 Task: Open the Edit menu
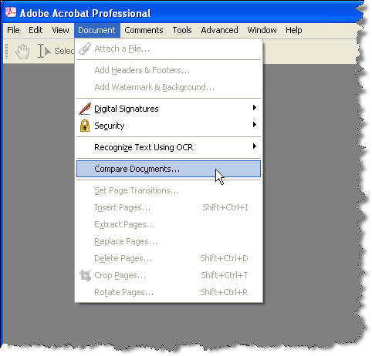(x=36, y=30)
